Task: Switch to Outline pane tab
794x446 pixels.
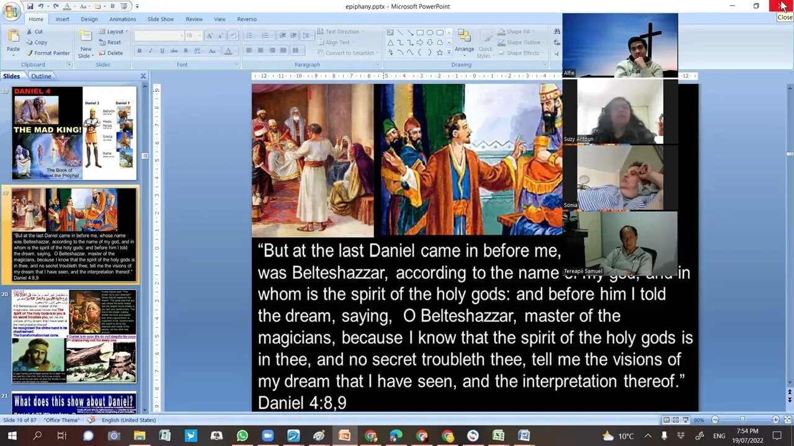Action: (42, 76)
